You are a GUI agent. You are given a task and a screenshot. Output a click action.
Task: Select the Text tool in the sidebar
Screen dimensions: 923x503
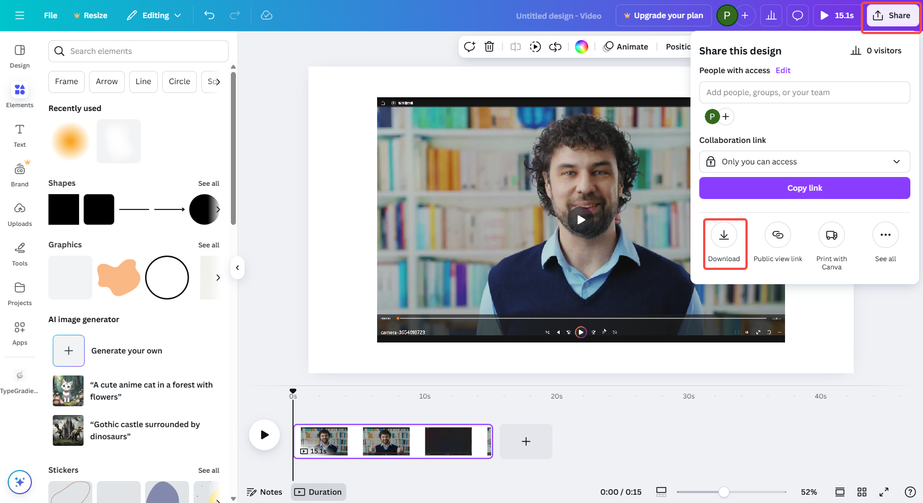[19, 134]
